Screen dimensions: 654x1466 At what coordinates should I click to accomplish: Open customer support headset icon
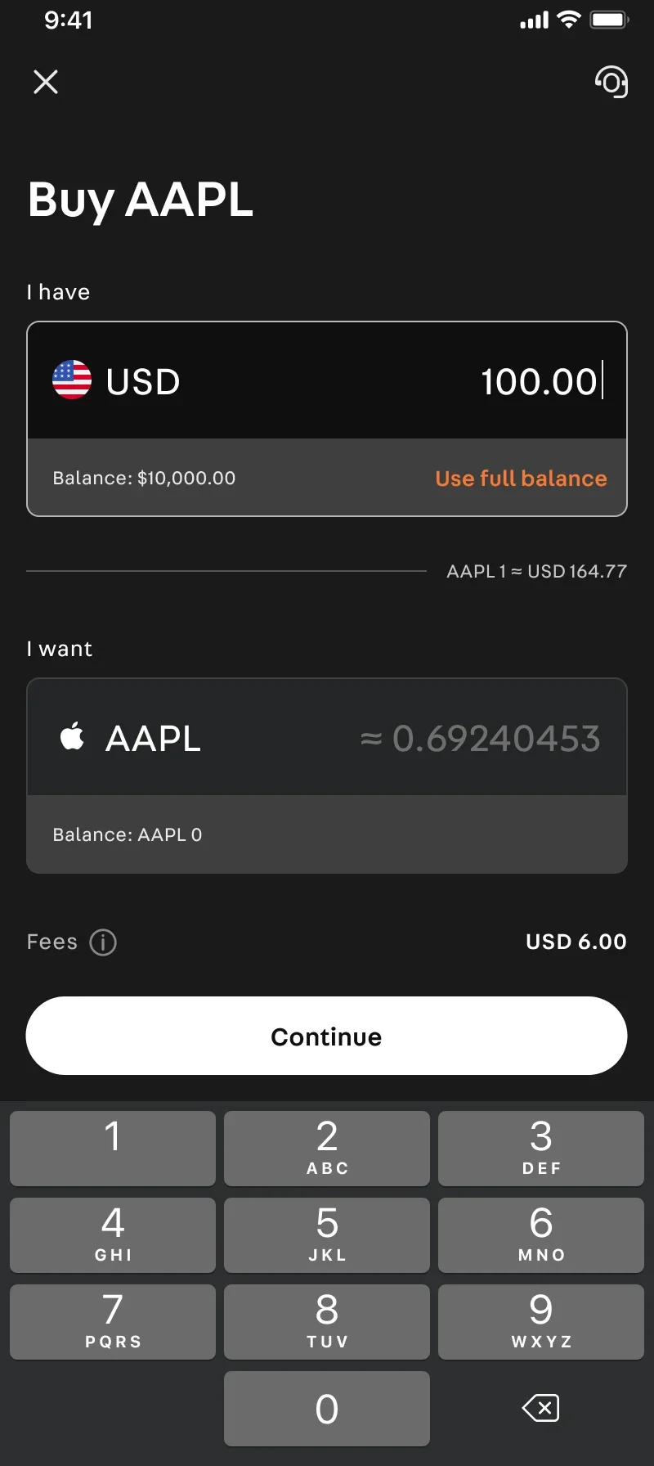611,81
